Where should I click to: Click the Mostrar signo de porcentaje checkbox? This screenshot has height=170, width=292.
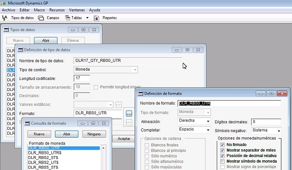[x=222, y=167]
